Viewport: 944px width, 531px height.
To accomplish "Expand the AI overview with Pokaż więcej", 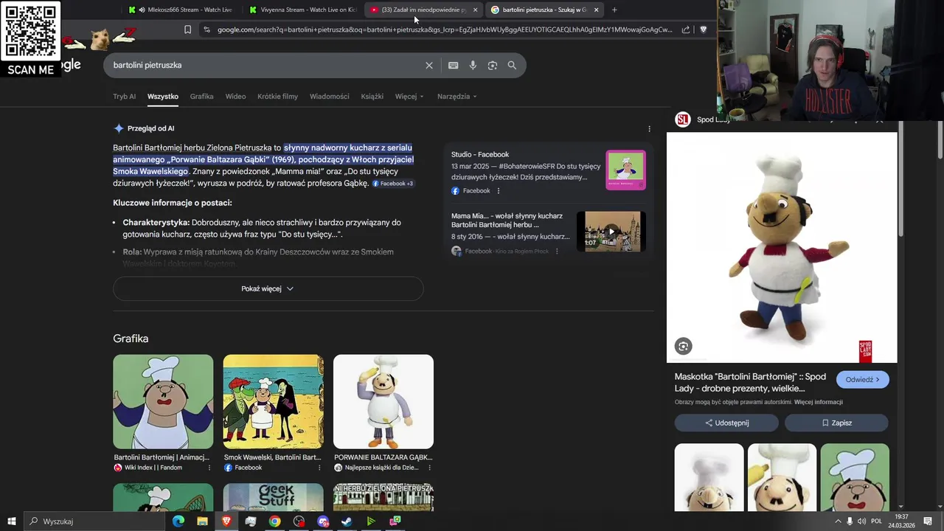I will pyautogui.click(x=268, y=288).
